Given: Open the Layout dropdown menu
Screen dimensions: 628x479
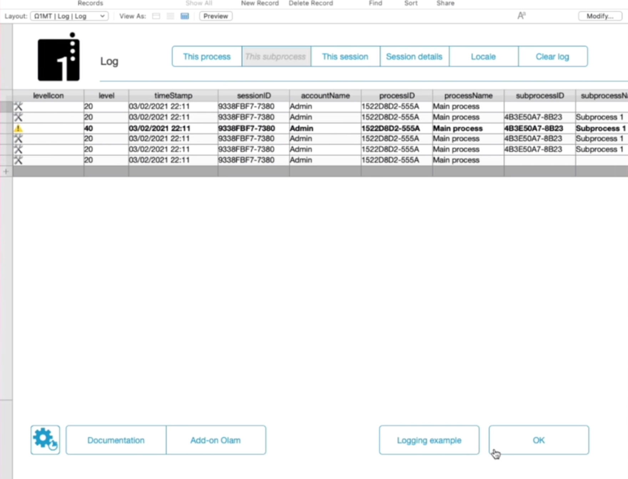Looking at the screenshot, I should 70,16.
